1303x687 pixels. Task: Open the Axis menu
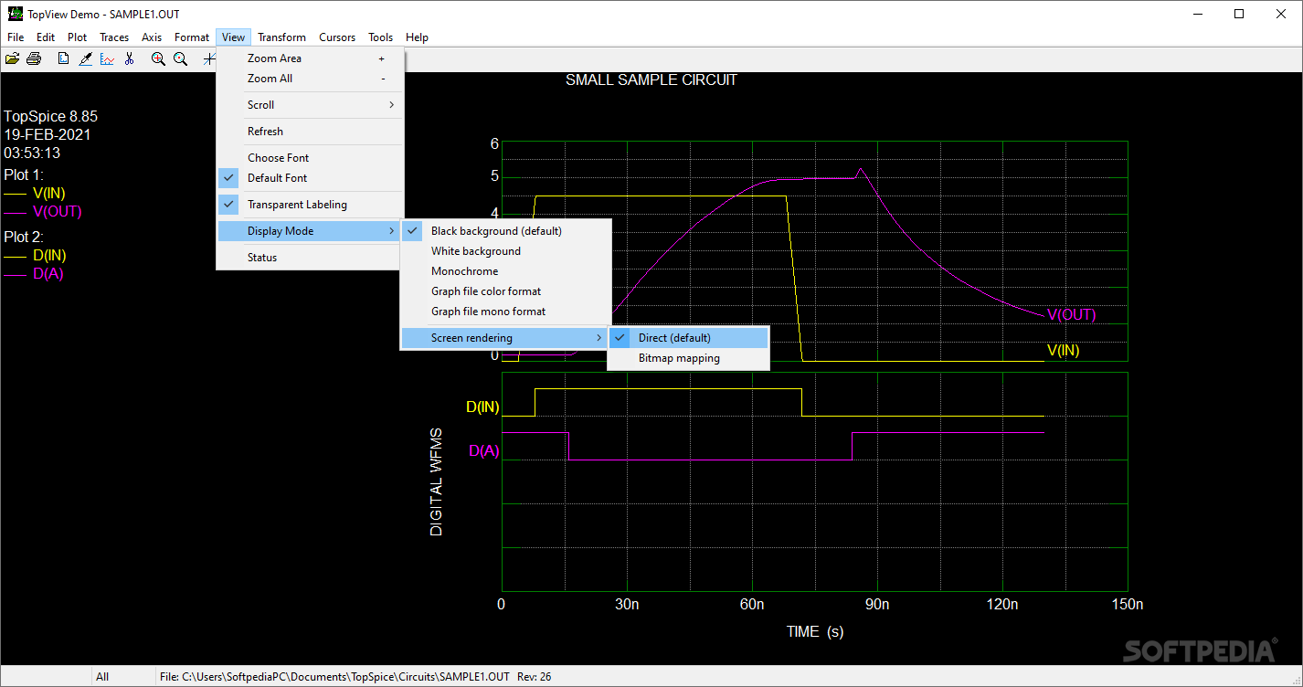[x=152, y=37]
